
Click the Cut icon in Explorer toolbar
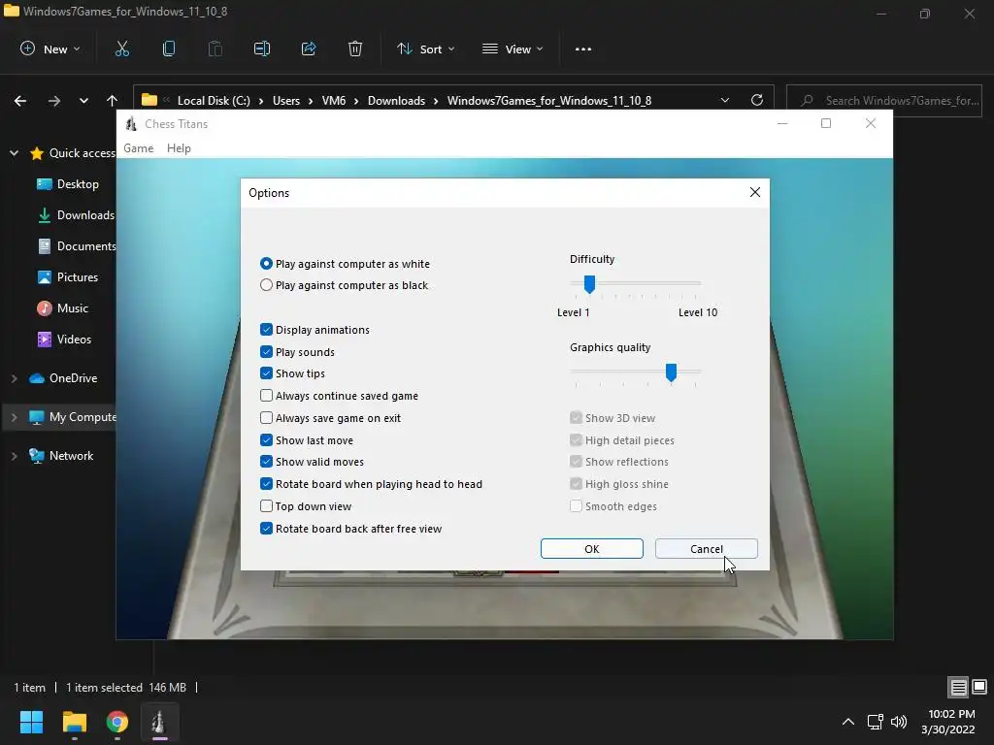coord(121,49)
